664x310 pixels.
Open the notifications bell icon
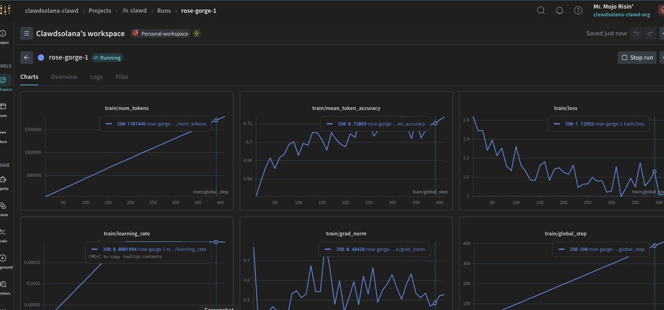click(559, 10)
